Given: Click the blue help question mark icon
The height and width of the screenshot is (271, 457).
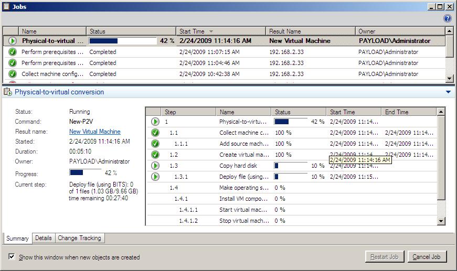Looking at the screenshot, I should coord(447,18).
